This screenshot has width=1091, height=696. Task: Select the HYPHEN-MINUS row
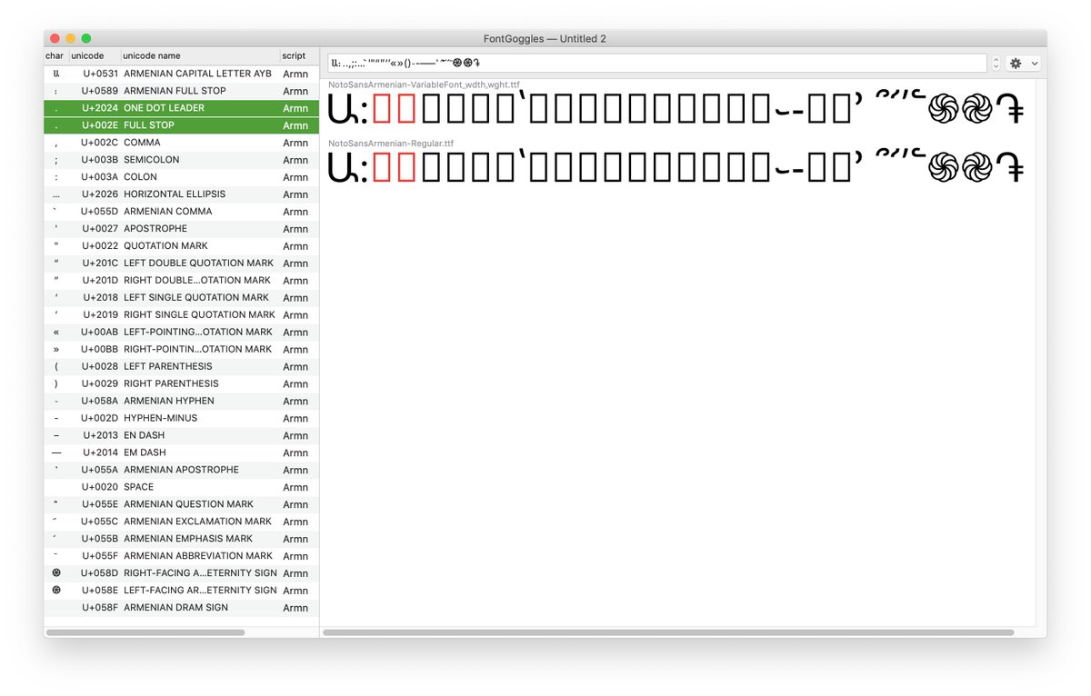click(182, 419)
